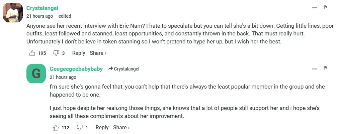
Task: Open Geegeegeebabybaby's profile from username
Action: [76, 69]
